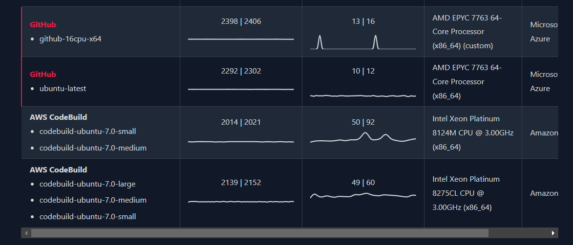The width and height of the screenshot is (573, 245).
Task: Select the github-16cpu-x64 list item
Action: pyautogui.click(x=70, y=38)
